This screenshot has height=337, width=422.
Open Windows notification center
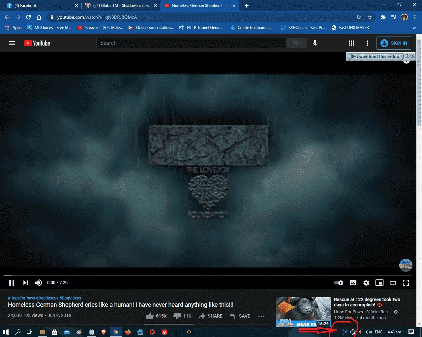click(x=411, y=332)
